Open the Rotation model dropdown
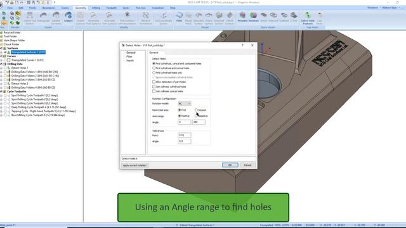The height and width of the screenshot is (228, 406). coord(185,103)
